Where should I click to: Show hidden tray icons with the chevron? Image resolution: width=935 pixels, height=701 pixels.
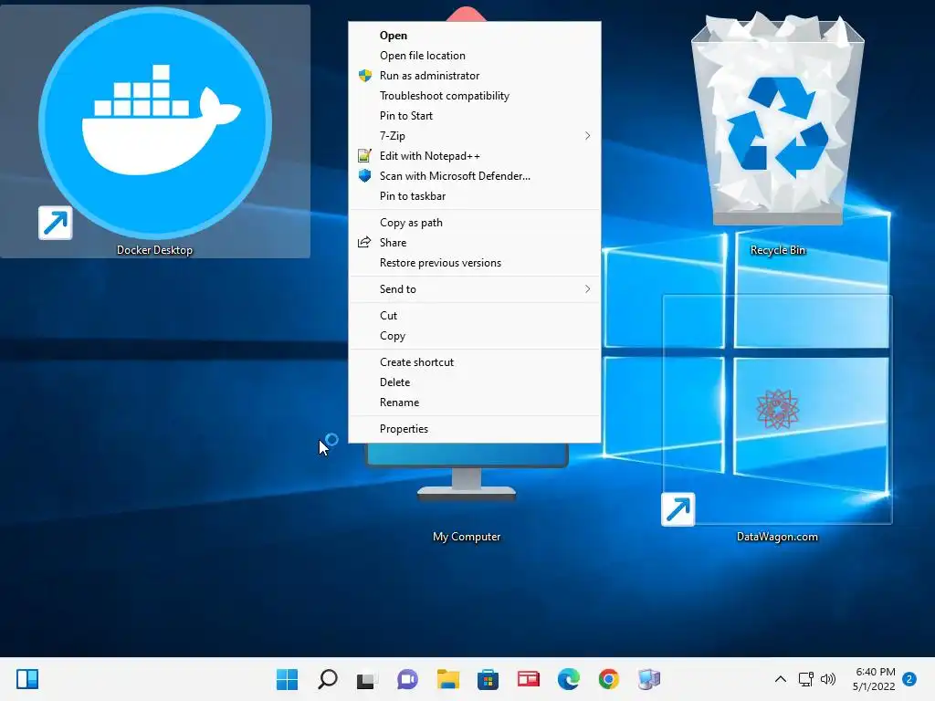(780, 679)
